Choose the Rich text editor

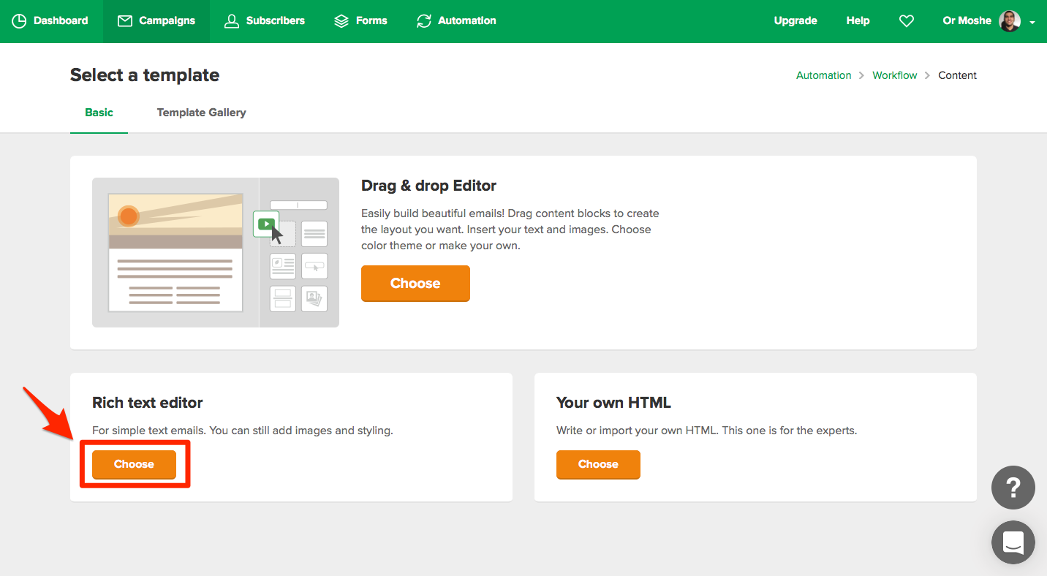click(132, 463)
